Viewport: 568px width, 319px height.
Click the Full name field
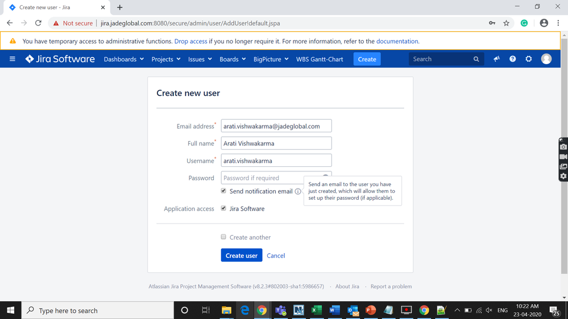pos(276,143)
